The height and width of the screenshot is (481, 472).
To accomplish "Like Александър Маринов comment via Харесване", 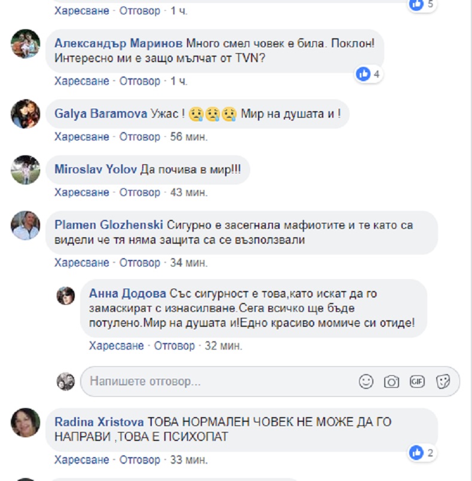I will tap(82, 81).
